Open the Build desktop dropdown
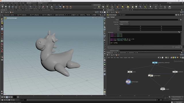Image resolution: width=184 pixels, height=103 pixels. [x=31, y=3]
